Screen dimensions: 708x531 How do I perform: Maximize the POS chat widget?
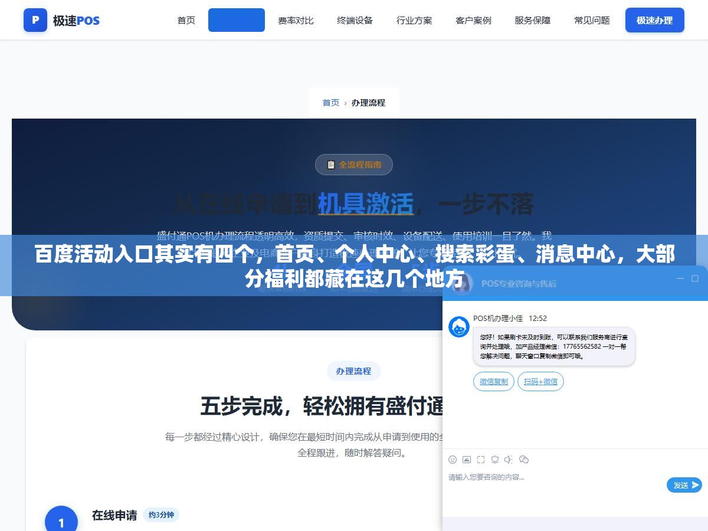(x=696, y=278)
